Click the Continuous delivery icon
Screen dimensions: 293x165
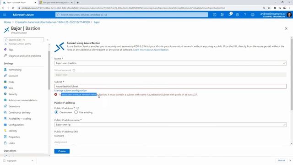pyautogui.click(x=5, y=112)
